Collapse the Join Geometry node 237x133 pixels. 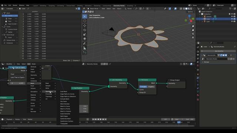coord(111,80)
